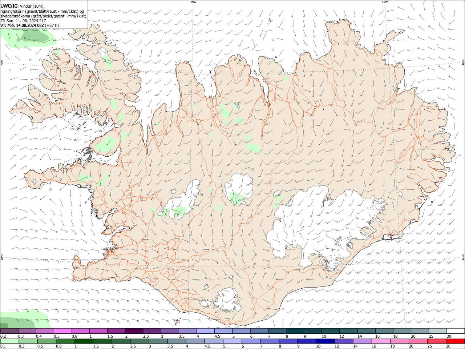The image size is (465, 349).
Task: Click the '66N' latitude label on the right edge
Action: pos(463,62)
